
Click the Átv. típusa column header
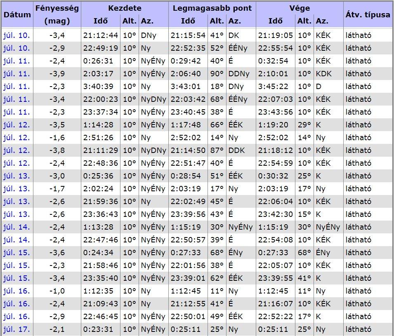[x=367, y=14]
